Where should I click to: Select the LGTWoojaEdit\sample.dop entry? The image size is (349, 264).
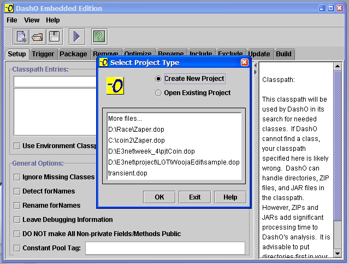174,162
